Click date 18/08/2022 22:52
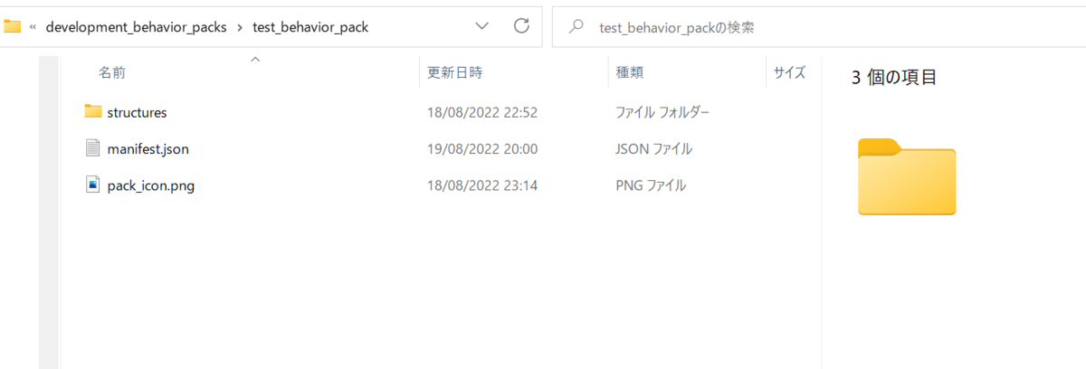This screenshot has width=1086, height=369. pyautogui.click(x=482, y=112)
